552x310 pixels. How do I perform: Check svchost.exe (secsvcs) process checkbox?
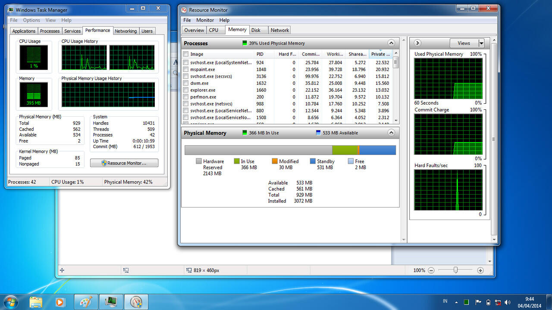[x=186, y=76]
